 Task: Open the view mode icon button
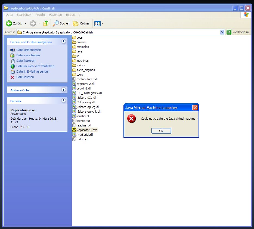click(97, 24)
